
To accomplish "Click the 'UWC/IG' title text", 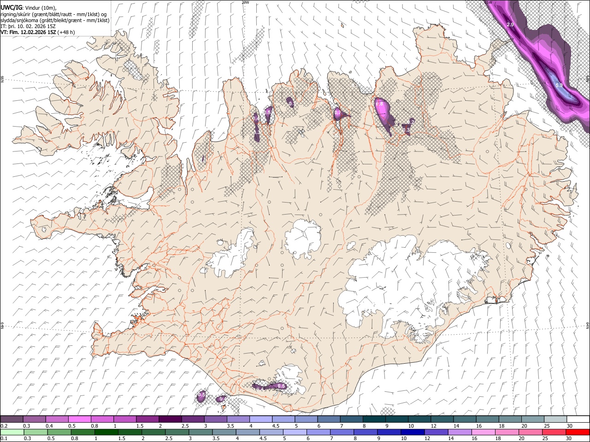I will coord(11,7).
